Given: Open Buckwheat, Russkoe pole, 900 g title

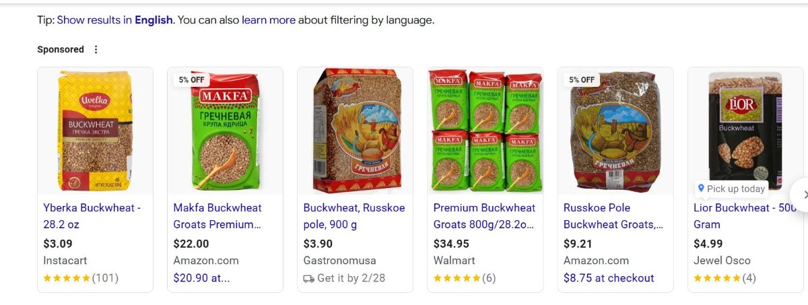Looking at the screenshot, I should pos(354,208).
